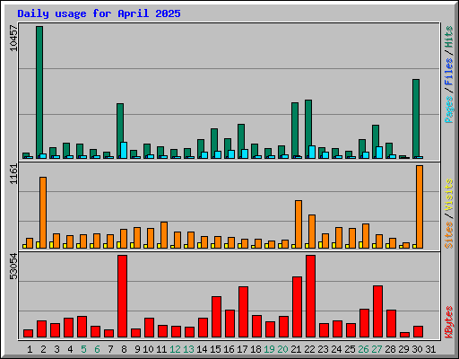
Task: Click the orange sites bar for day 26
Action: (366, 236)
